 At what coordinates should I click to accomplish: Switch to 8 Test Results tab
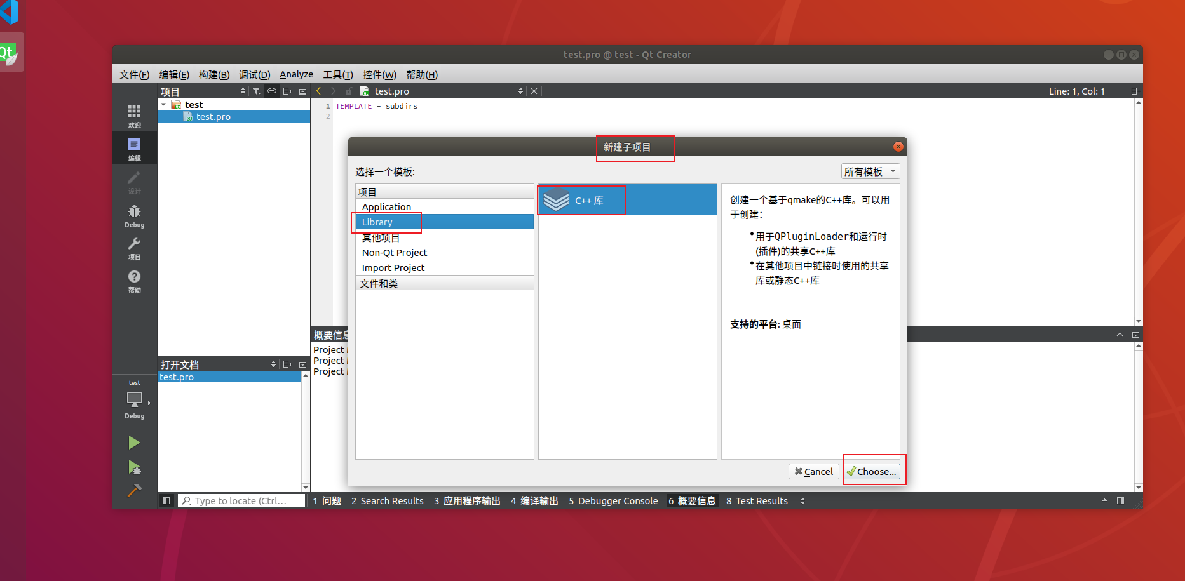pos(757,501)
